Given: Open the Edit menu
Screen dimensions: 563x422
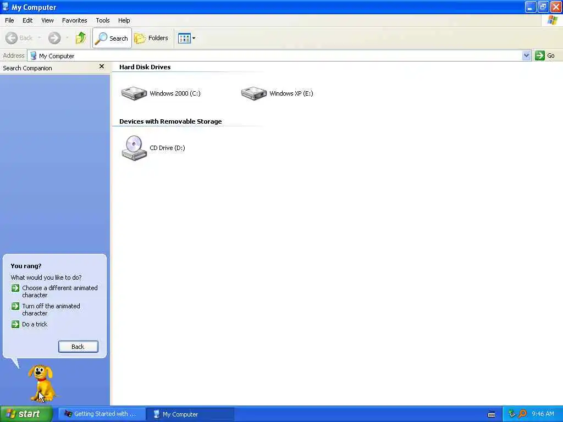Looking at the screenshot, I should pyautogui.click(x=27, y=20).
